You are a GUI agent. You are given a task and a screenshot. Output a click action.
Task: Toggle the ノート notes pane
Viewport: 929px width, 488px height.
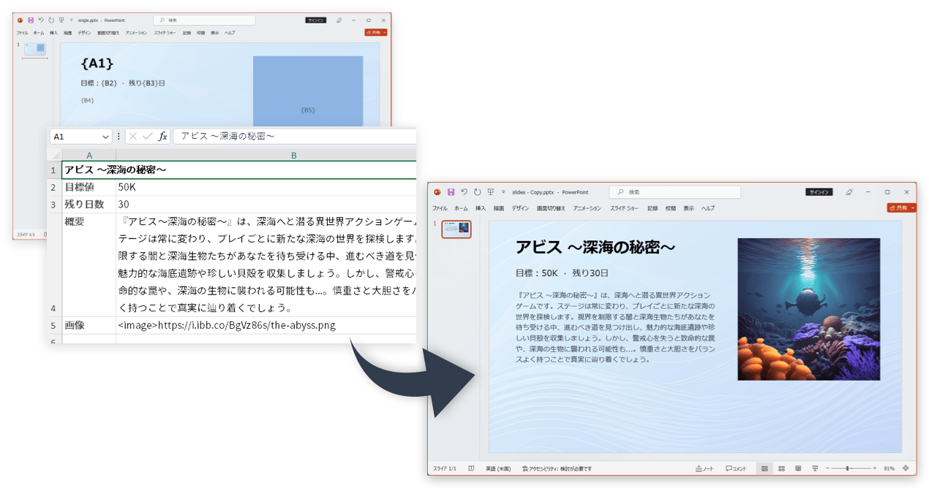pyautogui.click(x=704, y=468)
